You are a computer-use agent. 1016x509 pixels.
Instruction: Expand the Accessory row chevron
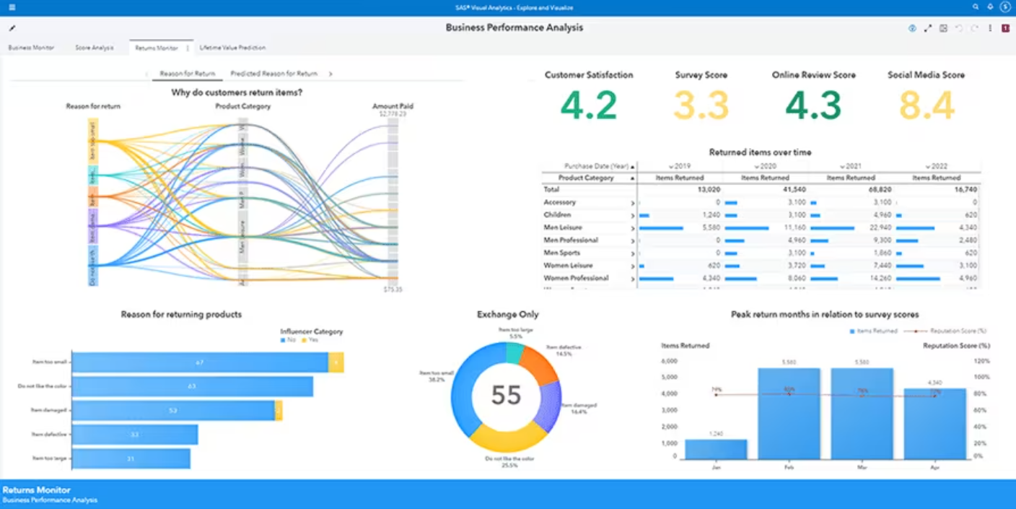coord(633,203)
